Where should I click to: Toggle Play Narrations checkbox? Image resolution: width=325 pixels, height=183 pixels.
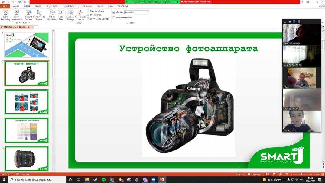[x=89, y=11]
